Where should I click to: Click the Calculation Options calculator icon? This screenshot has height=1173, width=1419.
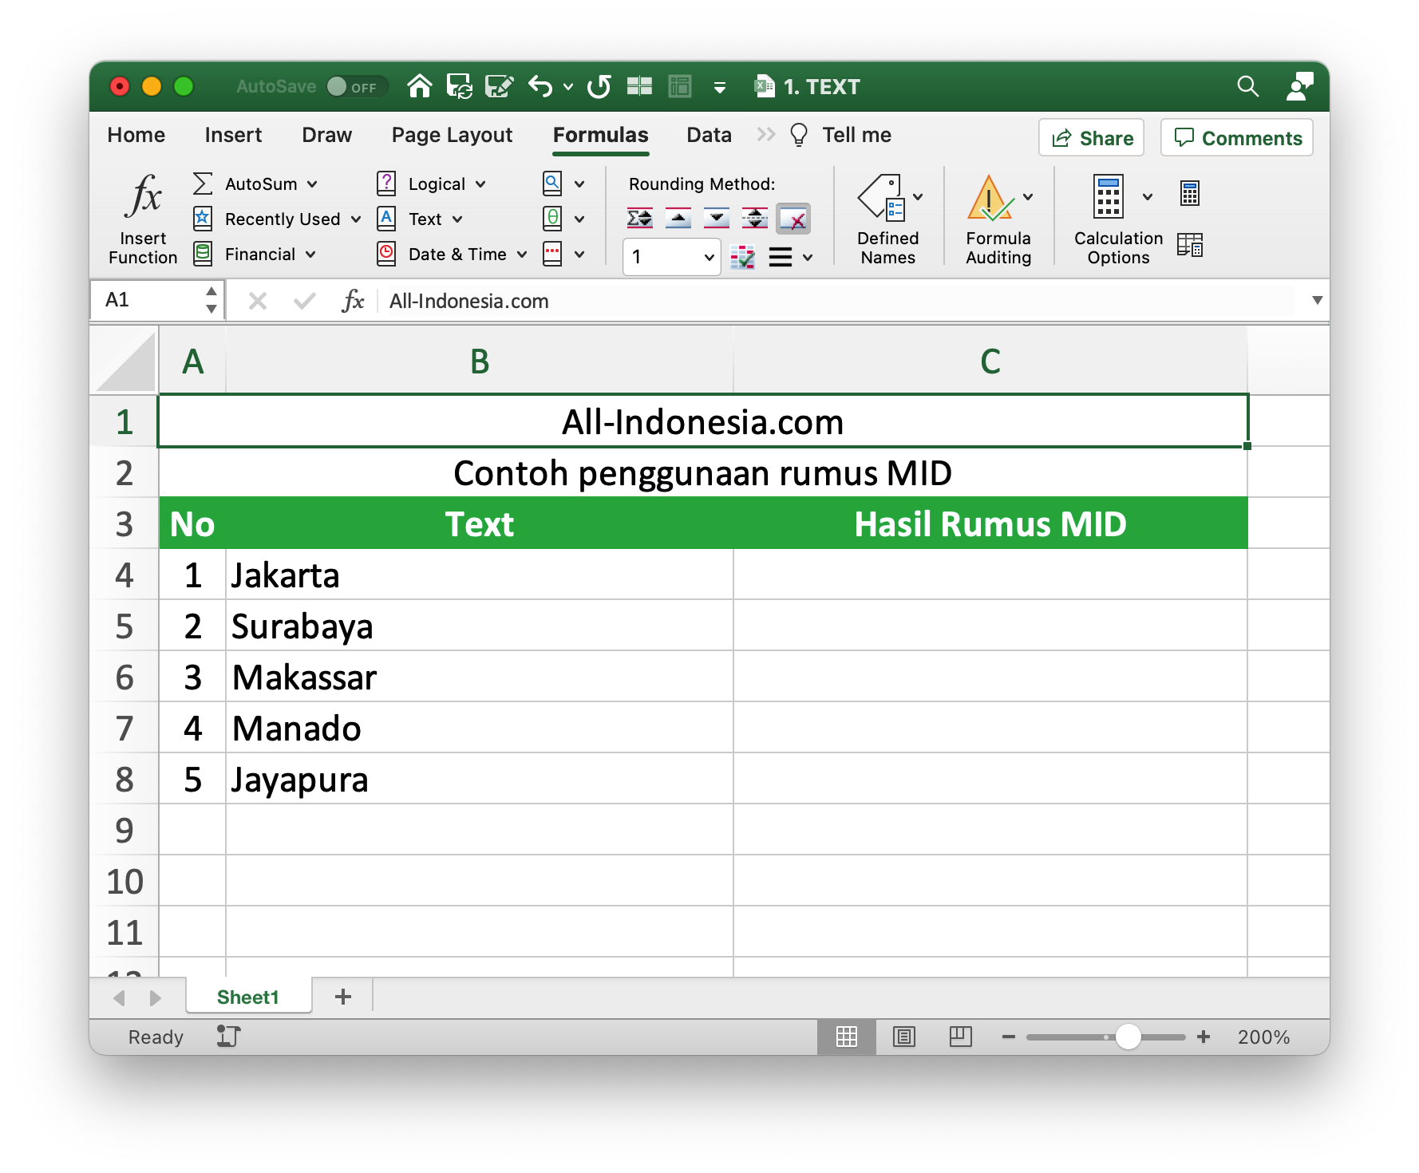click(x=1108, y=197)
